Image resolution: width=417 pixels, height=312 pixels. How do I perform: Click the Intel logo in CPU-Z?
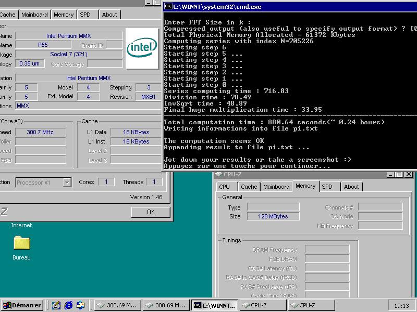click(142, 48)
